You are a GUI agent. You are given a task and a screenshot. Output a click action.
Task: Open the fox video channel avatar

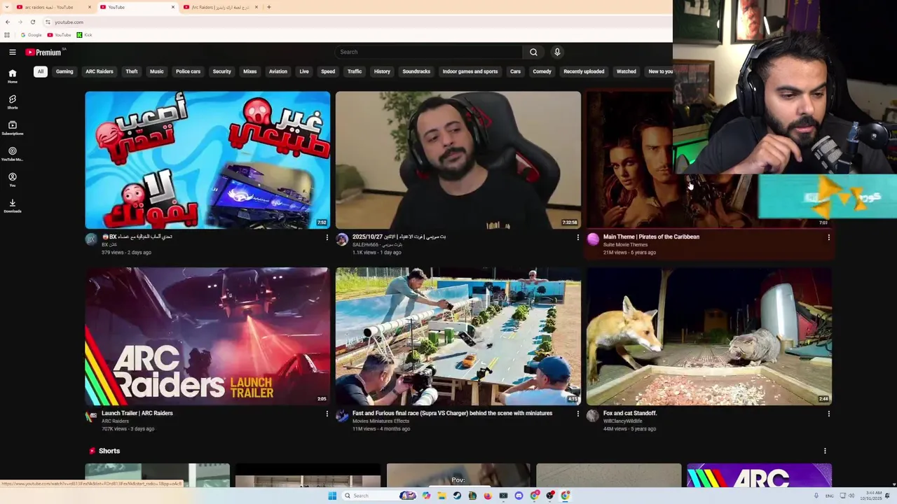coord(593,416)
